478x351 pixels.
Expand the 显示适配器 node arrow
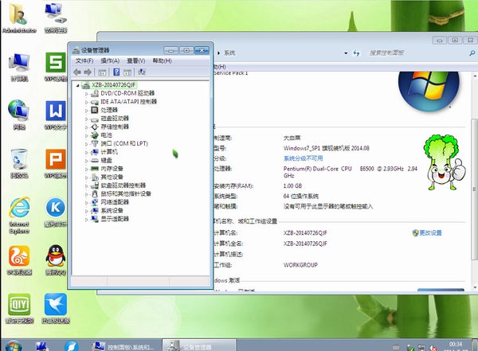tap(86, 220)
